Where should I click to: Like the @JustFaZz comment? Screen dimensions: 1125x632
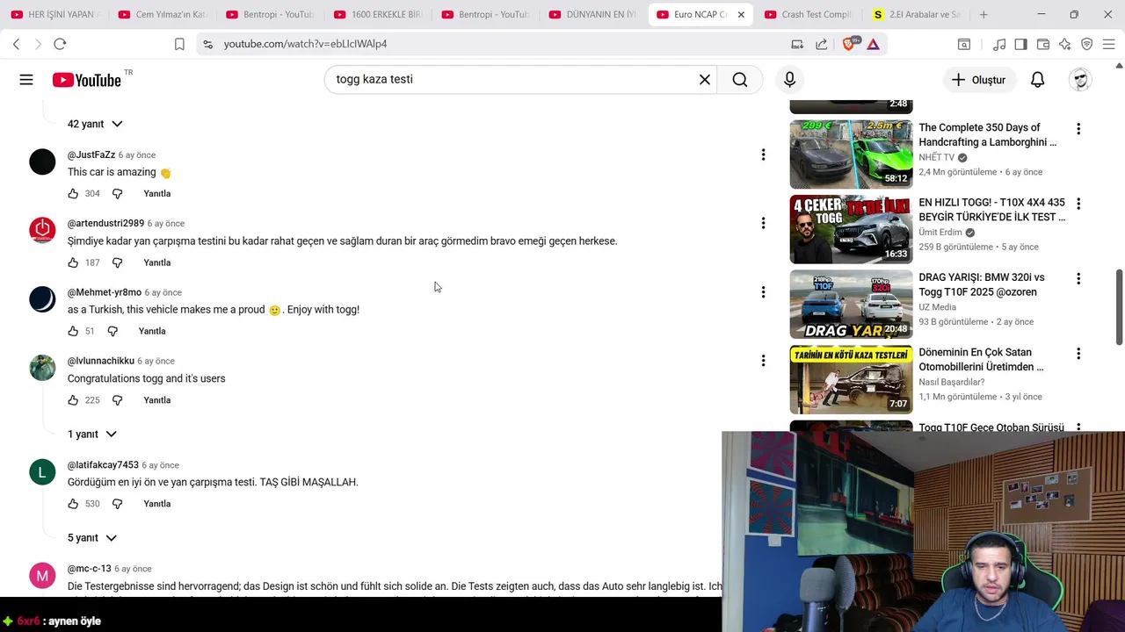[73, 193]
